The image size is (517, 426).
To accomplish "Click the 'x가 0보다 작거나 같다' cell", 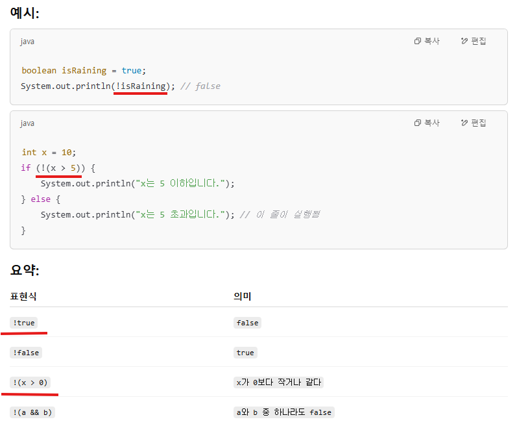I will coord(279,382).
